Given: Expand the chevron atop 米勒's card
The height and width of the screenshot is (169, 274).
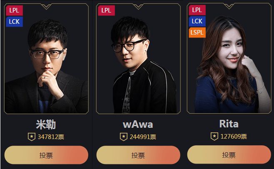Looking at the screenshot, I should 46,7.
